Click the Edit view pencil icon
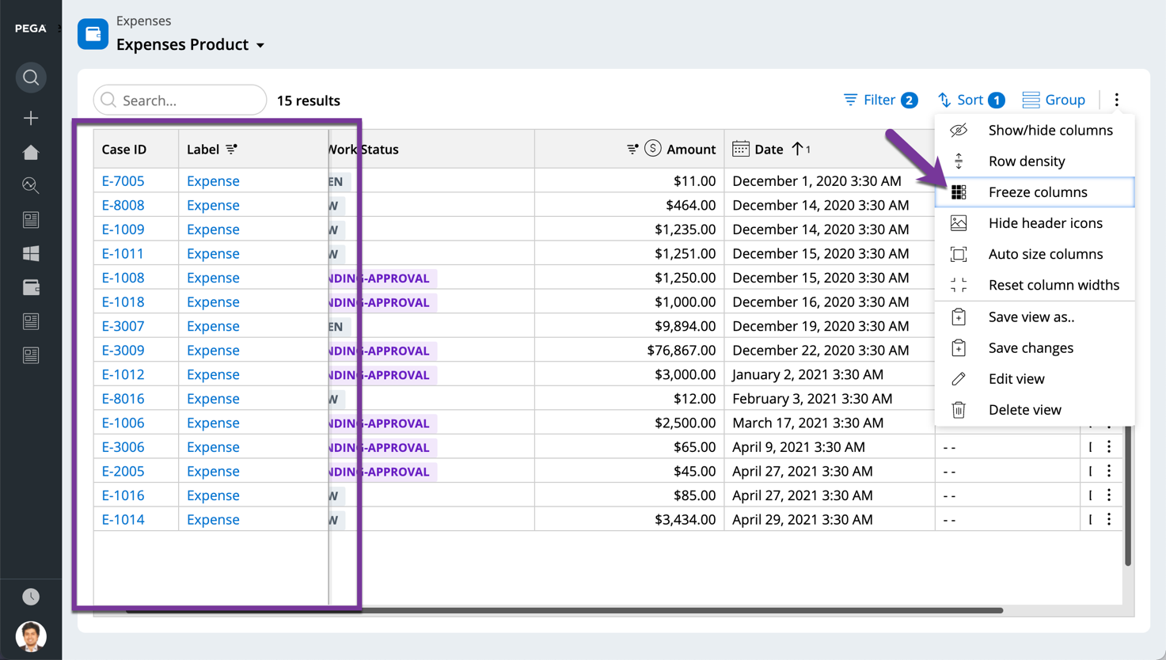 point(959,378)
